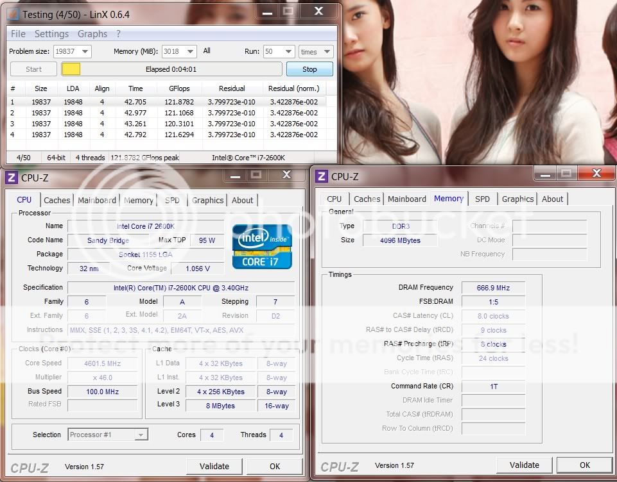Click the CPU-Z title icon of the memory window
This screenshot has width=617, height=482.
coord(322,176)
